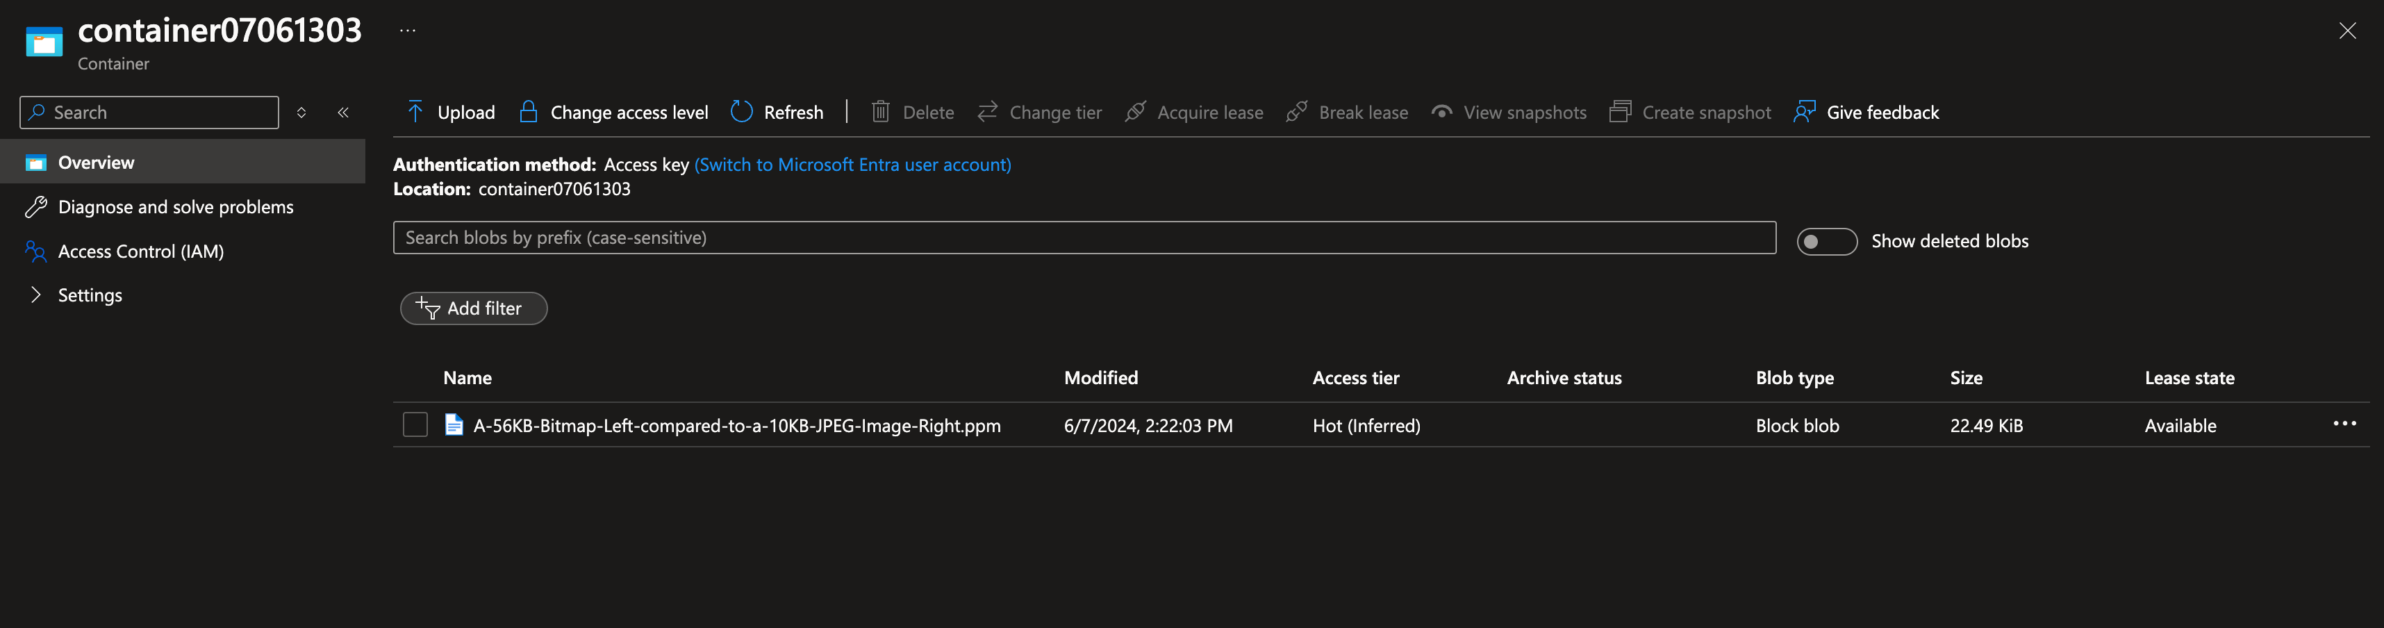The height and width of the screenshot is (628, 2384).
Task: Open the three-dot menu for blob row
Action: 2344,424
